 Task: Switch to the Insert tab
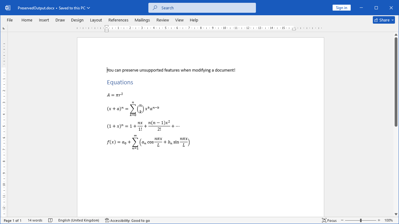click(44, 20)
